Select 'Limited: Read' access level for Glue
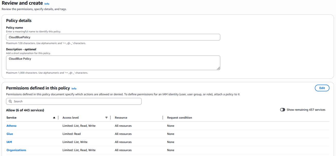The width and height of the screenshot is (336, 156). pyautogui.click(x=72, y=134)
